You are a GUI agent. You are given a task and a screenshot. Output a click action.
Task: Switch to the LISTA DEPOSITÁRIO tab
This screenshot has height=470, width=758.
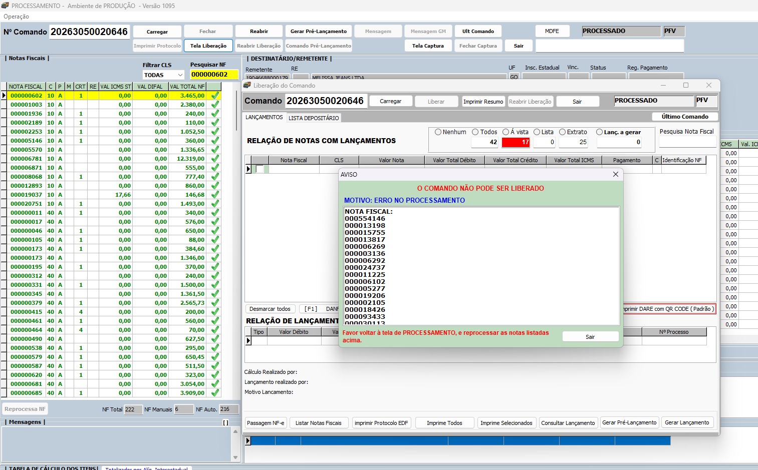tap(314, 118)
